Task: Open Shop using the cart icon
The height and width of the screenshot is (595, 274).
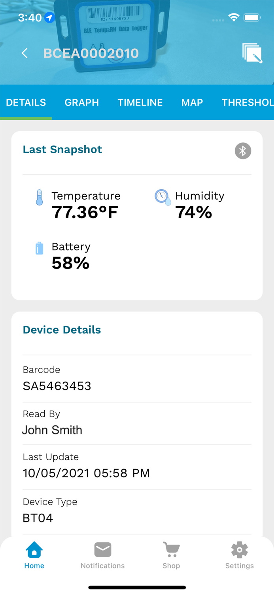Action: click(171, 550)
